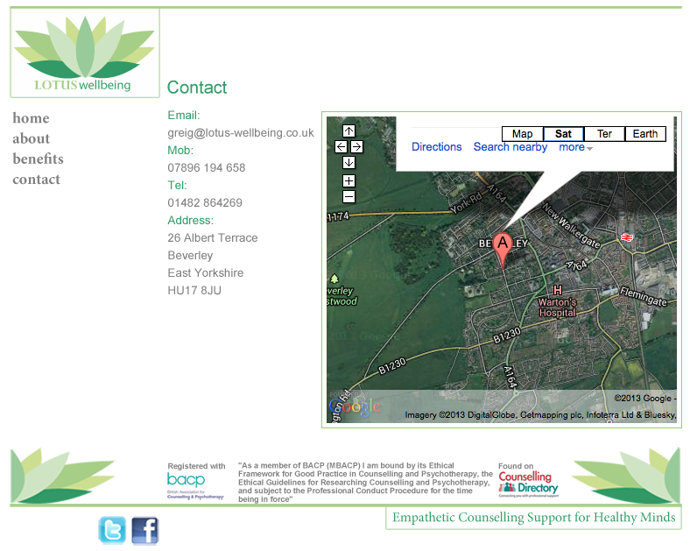
Task: Select the Sat satellite view
Action: point(563,134)
